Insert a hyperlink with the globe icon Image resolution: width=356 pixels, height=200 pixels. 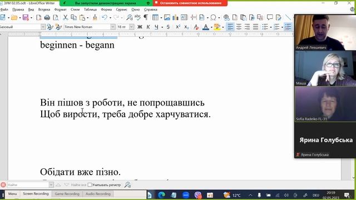226,17
